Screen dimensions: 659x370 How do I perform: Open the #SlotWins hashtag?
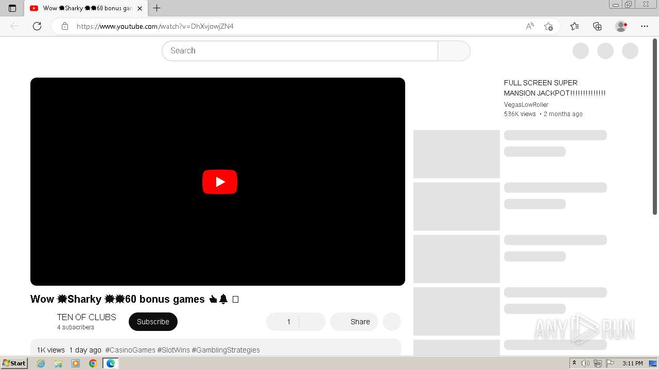(174, 350)
